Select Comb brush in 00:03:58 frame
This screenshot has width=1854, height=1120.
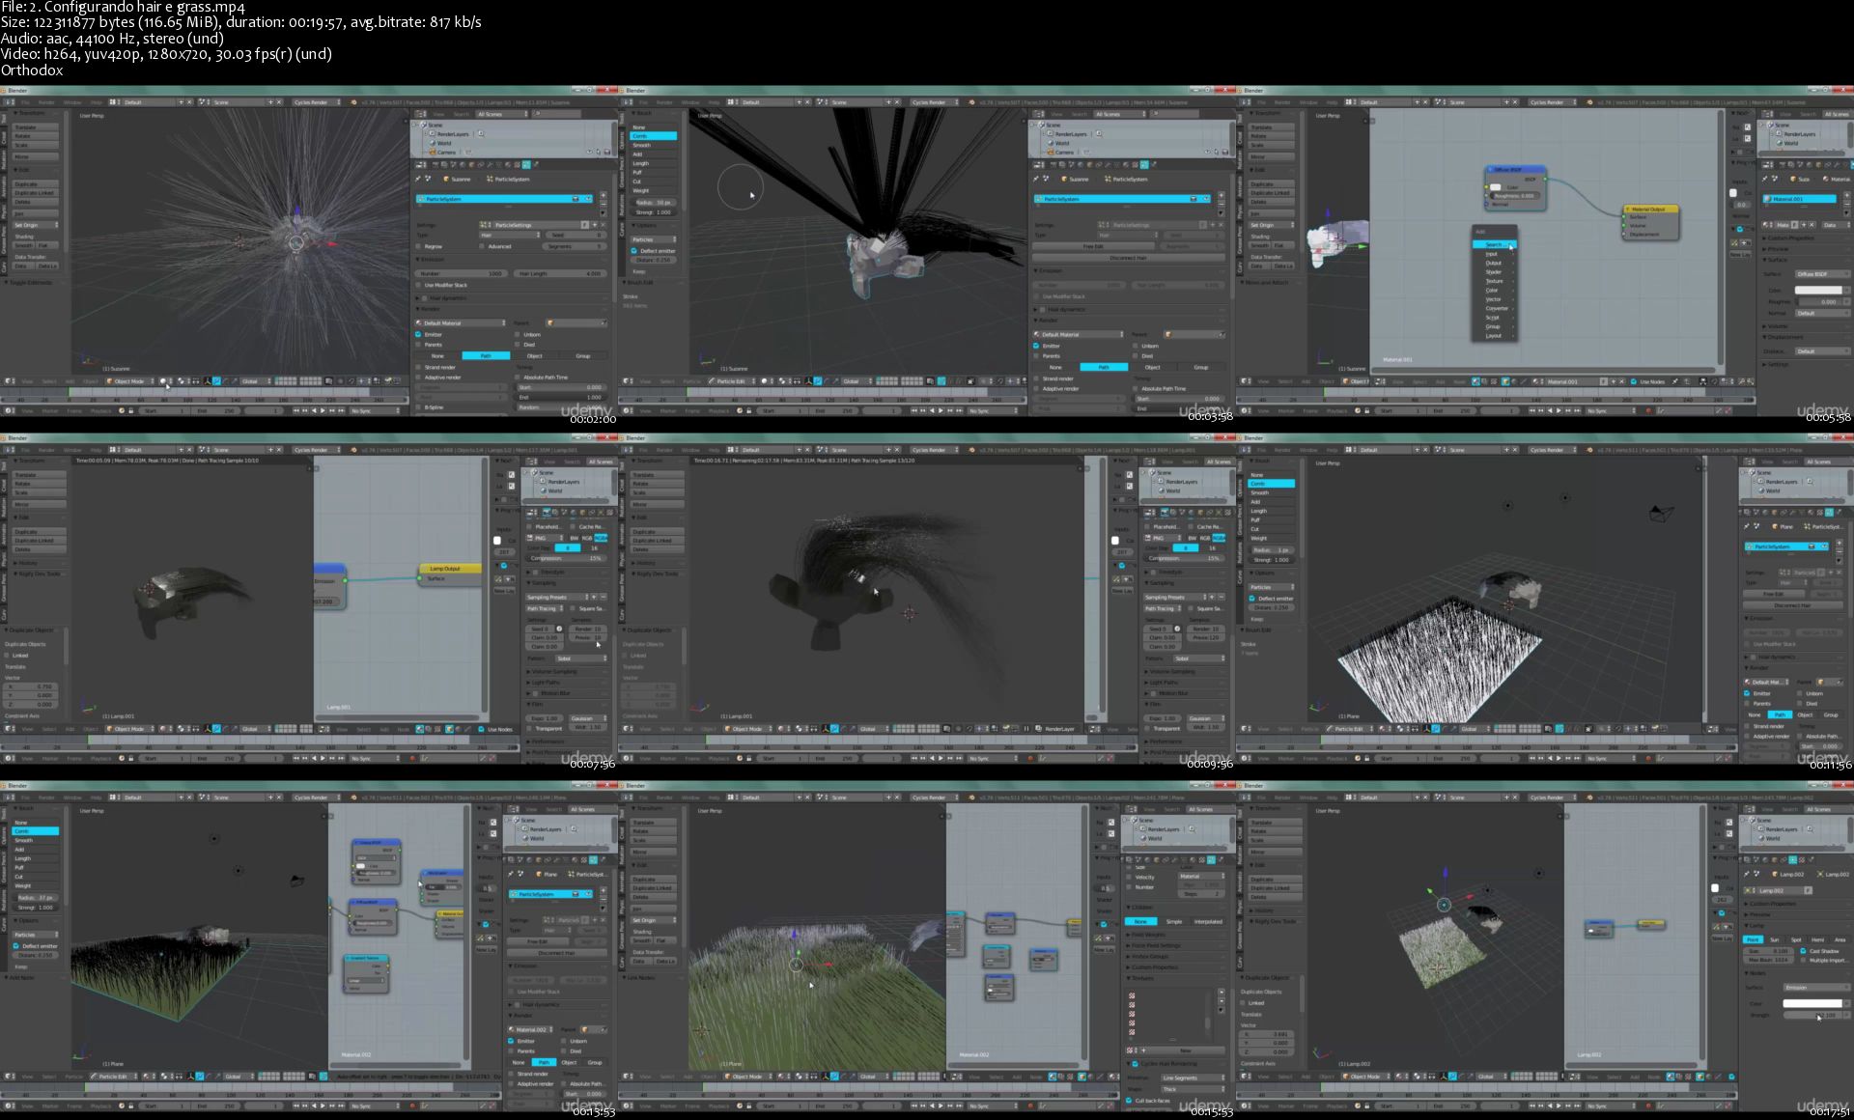tap(654, 136)
